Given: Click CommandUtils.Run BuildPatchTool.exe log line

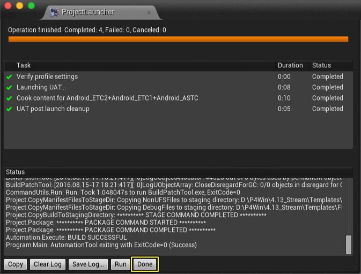Looking at the screenshot, I should pyautogui.click(x=123, y=193).
